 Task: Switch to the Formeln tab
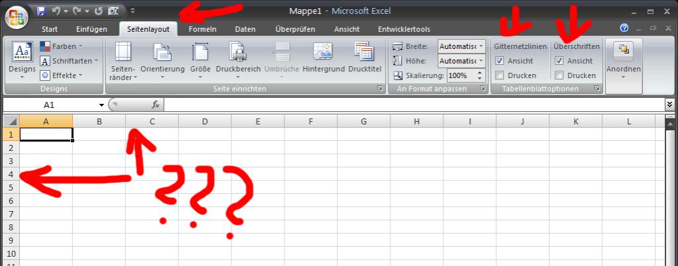[202, 29]
